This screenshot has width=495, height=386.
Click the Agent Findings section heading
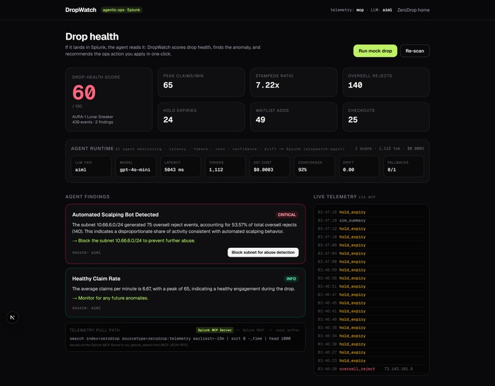tap(88, 197)
